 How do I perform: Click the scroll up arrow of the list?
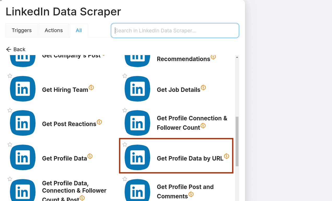237,57
